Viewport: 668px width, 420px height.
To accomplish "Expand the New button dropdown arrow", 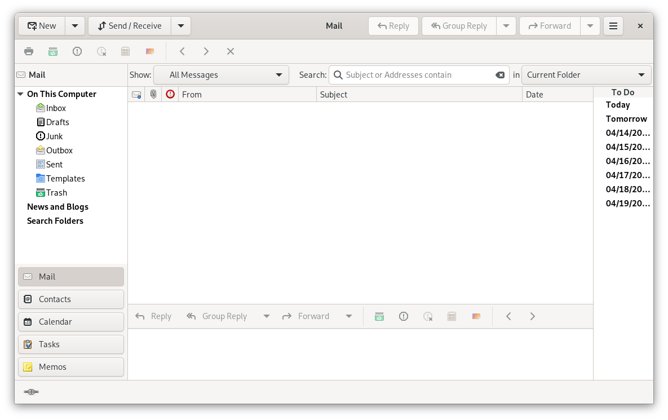I will (75, 26).
